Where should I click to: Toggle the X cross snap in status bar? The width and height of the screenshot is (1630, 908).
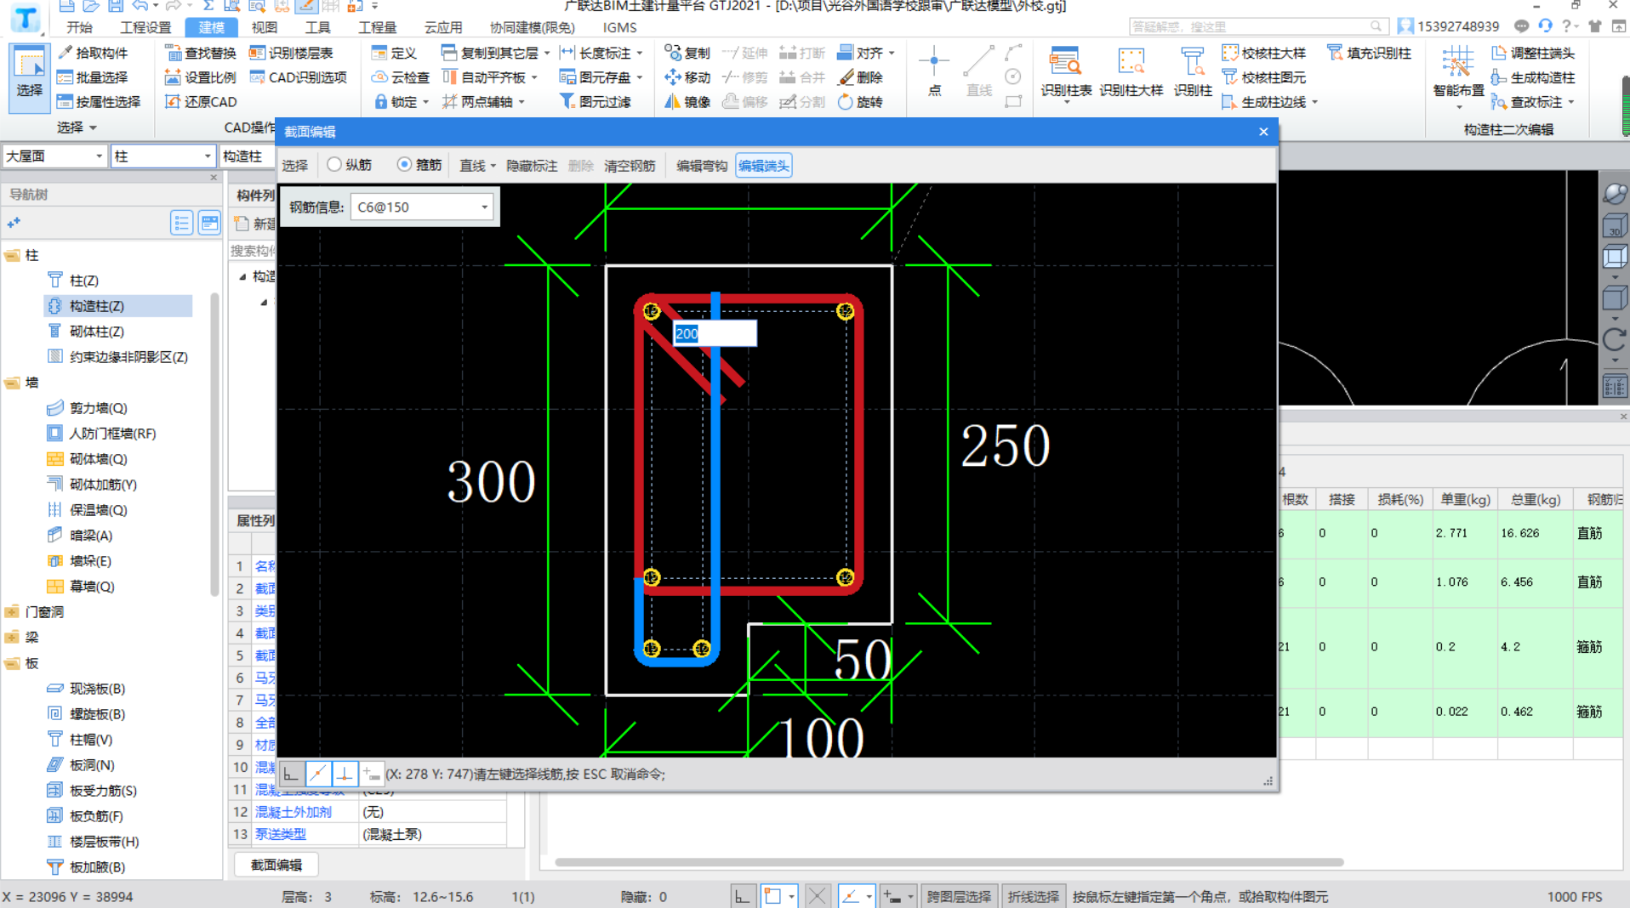(818, 896)
